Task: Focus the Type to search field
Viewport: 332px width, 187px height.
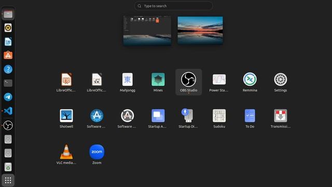Action: tap(173, 6)
